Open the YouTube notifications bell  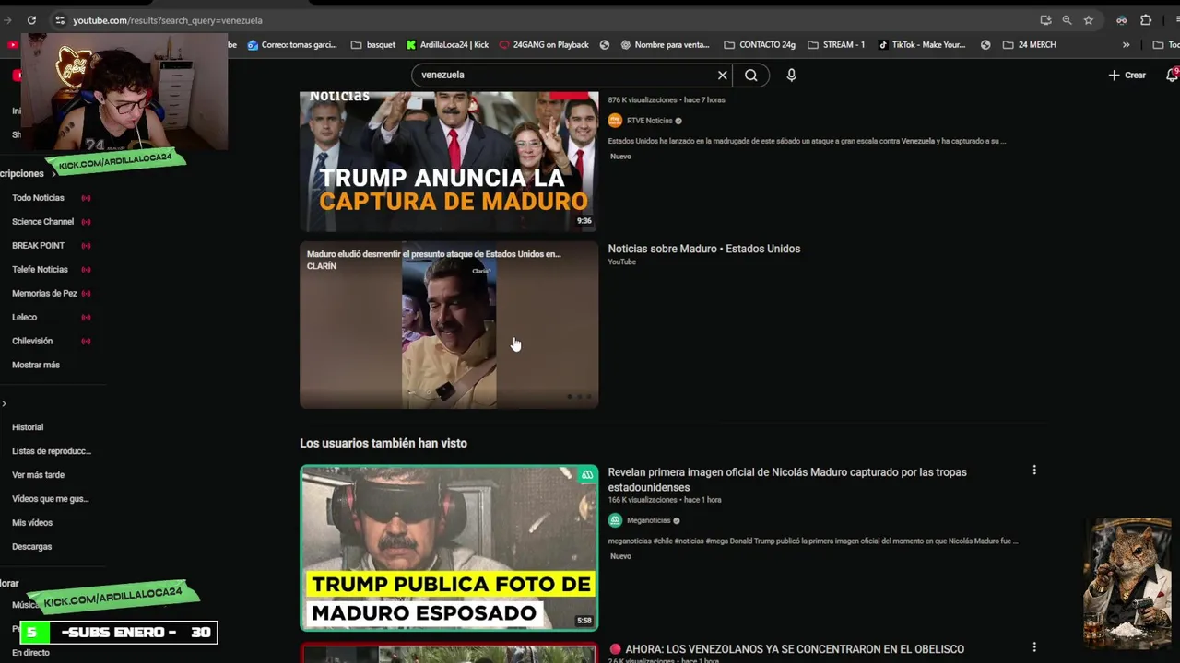coord(1172,76)
